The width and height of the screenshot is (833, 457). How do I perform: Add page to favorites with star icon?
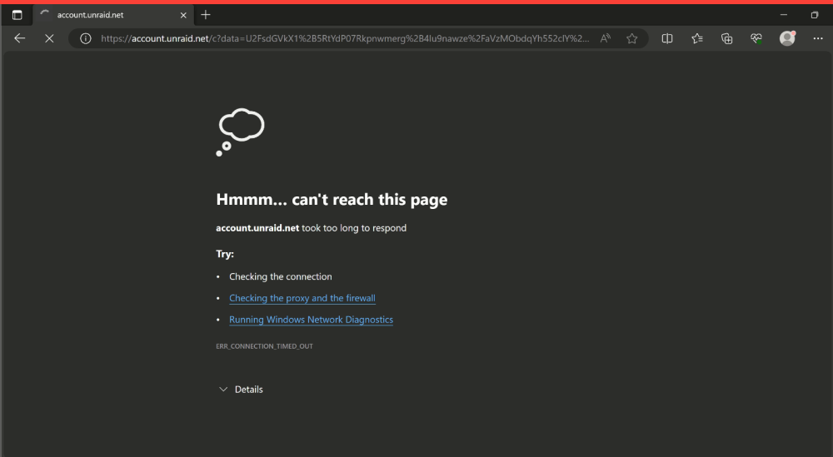pos(631,38)
